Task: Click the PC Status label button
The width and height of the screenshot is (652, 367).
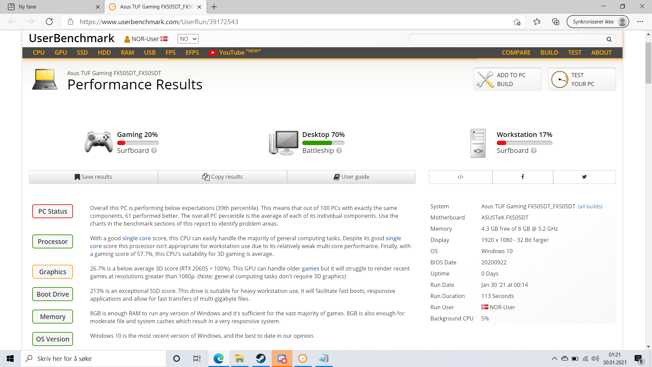Action: (53, 211)
